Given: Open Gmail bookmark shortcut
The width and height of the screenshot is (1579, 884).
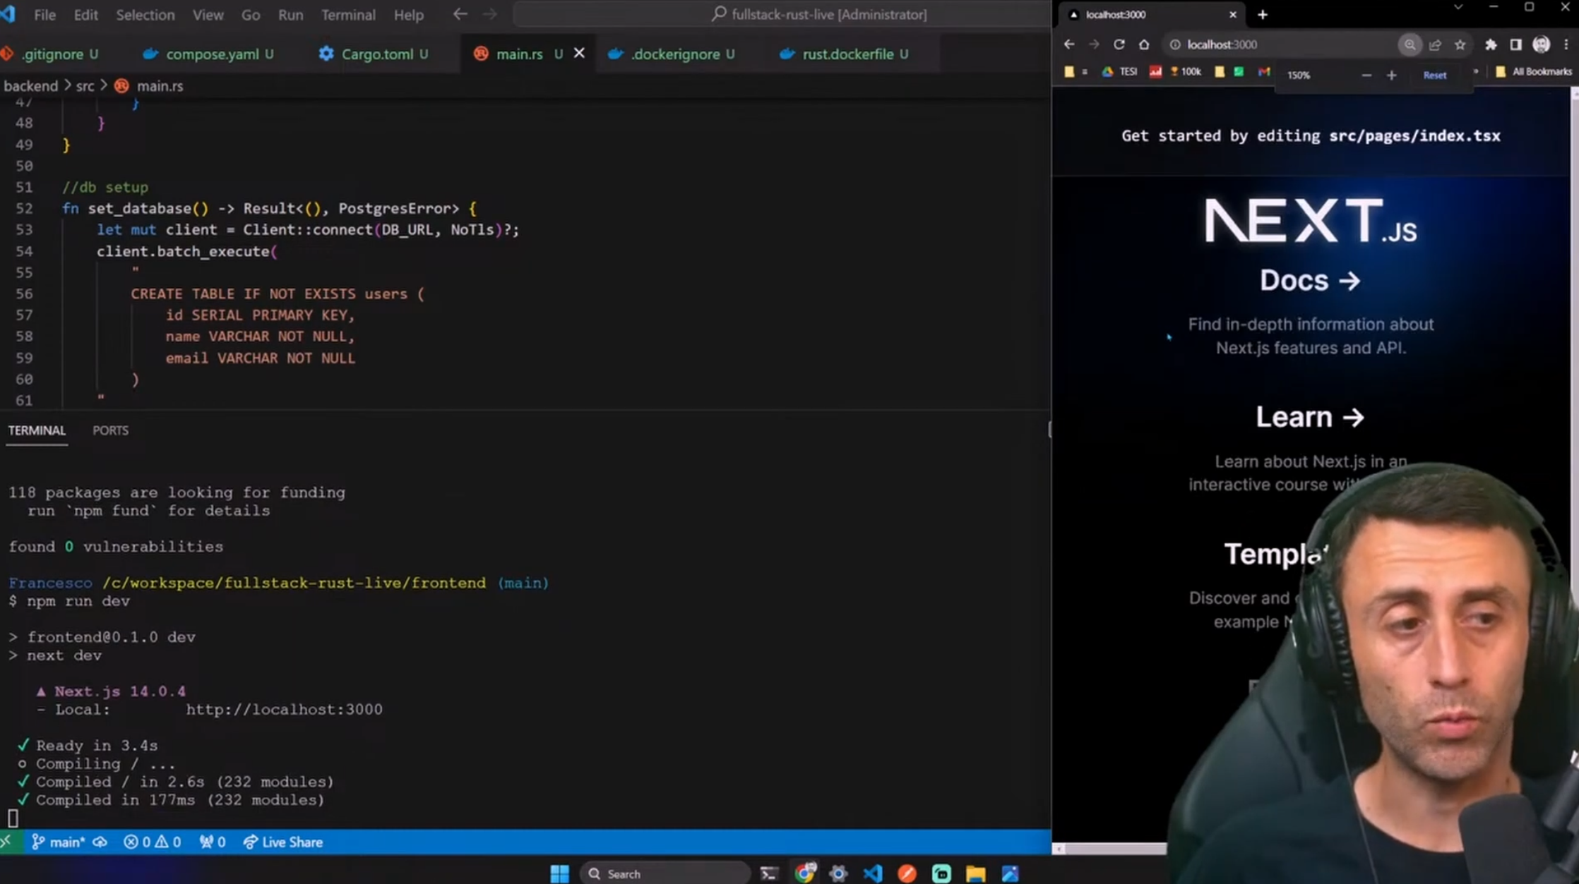Looking at the screenshot, I should click(x=1263, y=71).
